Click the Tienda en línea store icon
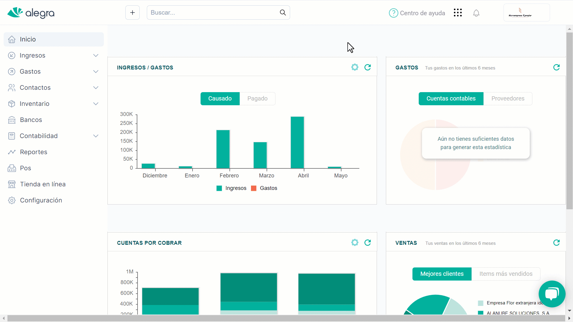 pos(12,184)
